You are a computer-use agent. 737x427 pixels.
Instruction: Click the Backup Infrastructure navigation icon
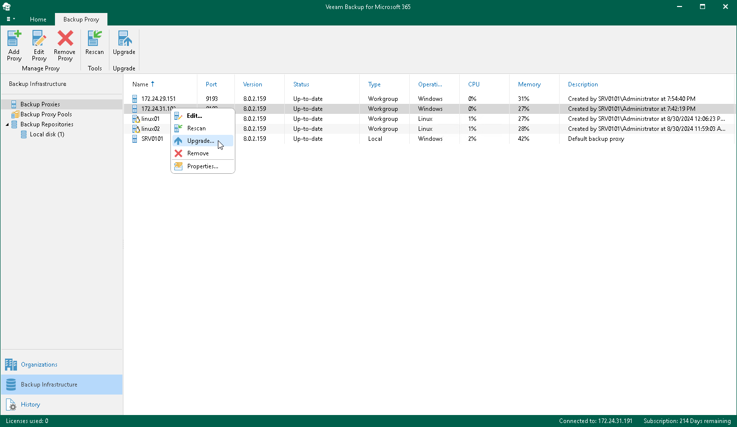[11, 385]
